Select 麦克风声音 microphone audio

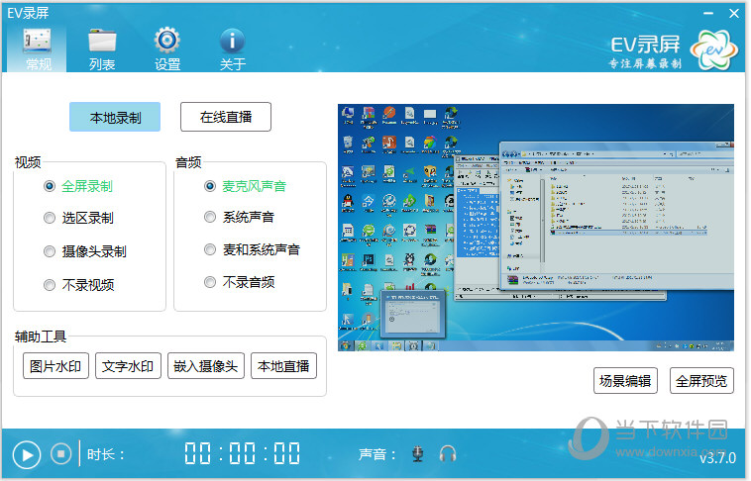point(245,186)
